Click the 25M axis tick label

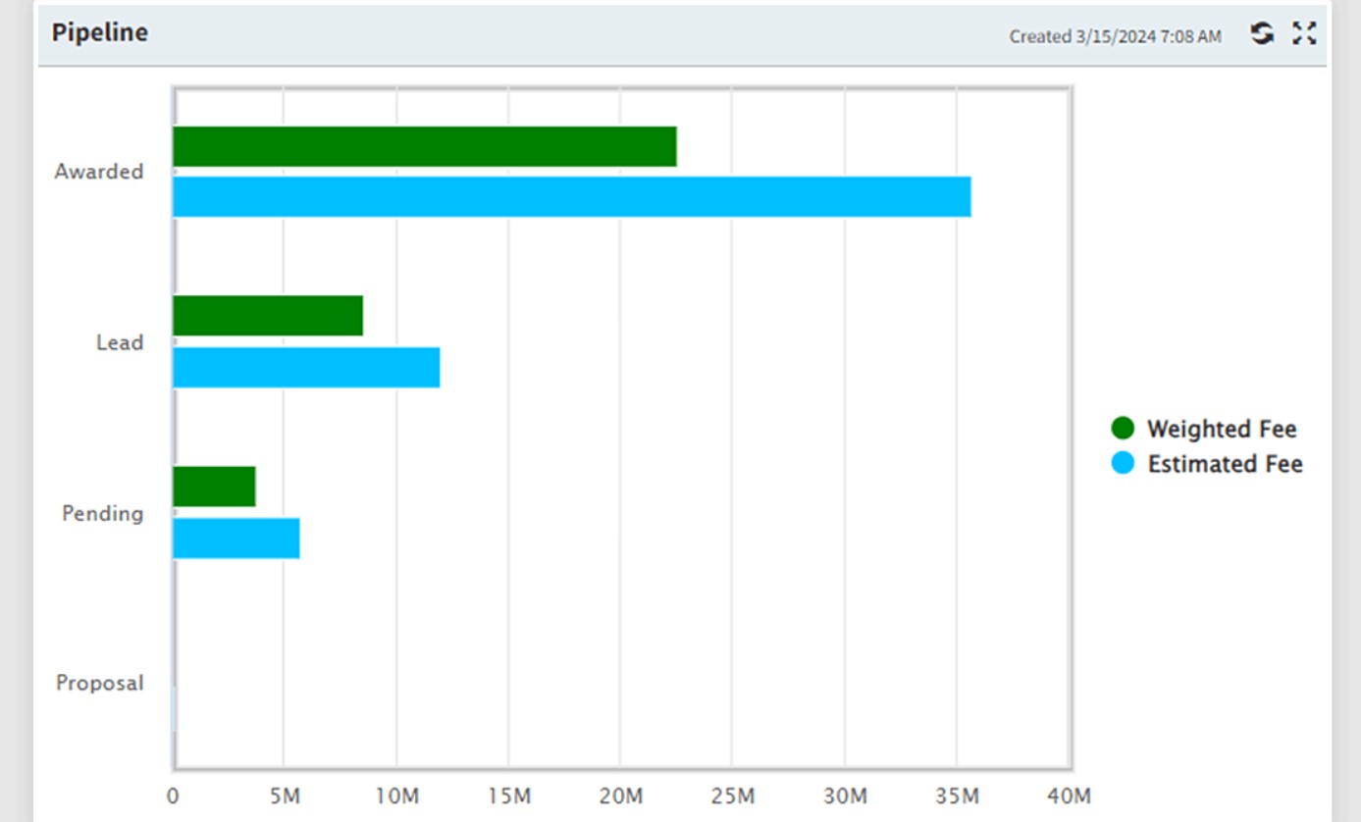tap(733, 796)
